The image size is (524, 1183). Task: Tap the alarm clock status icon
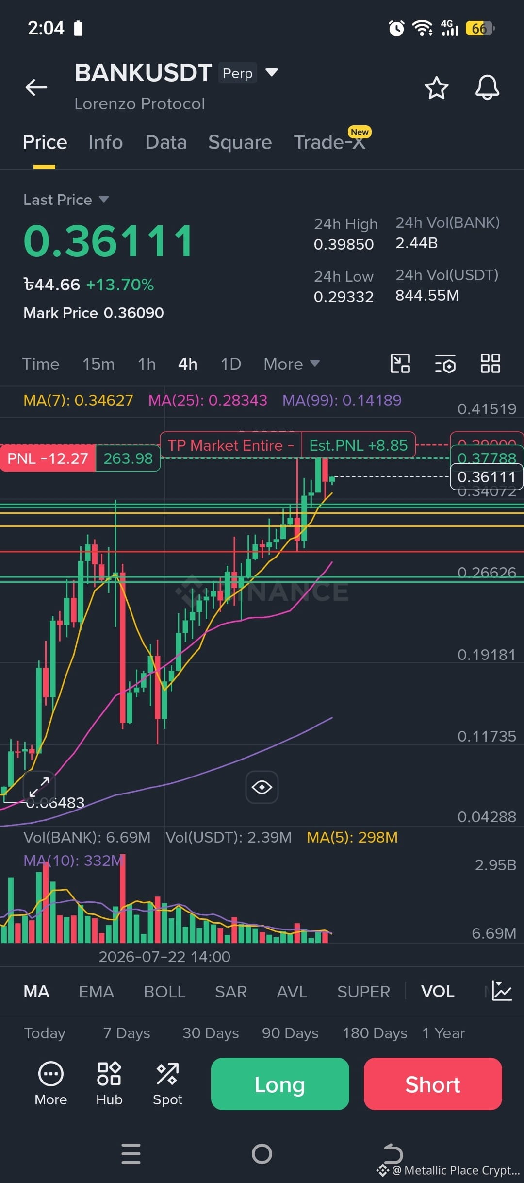[396, 28]
